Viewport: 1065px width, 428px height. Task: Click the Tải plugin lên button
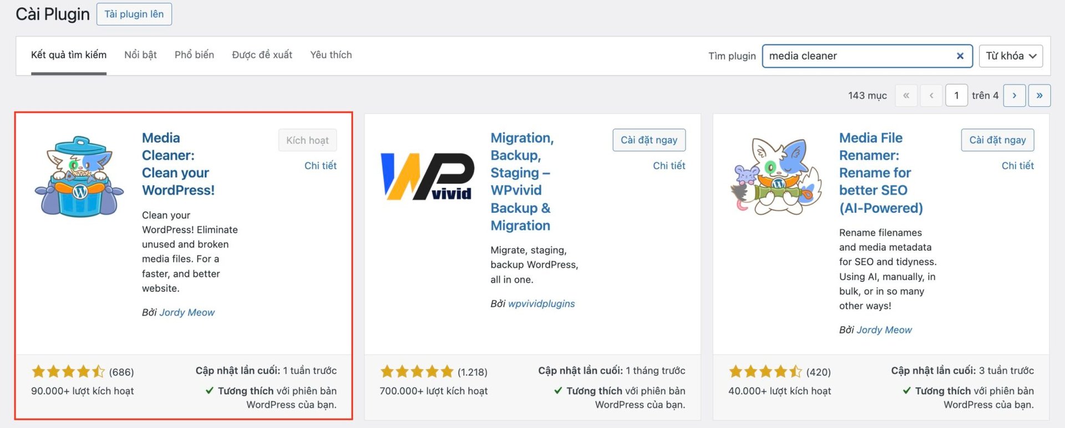coord(134,14)
